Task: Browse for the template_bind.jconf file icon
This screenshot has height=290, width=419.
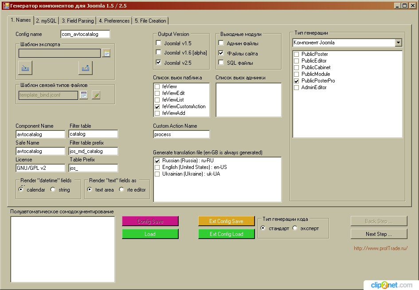Action: click(84, 95)
